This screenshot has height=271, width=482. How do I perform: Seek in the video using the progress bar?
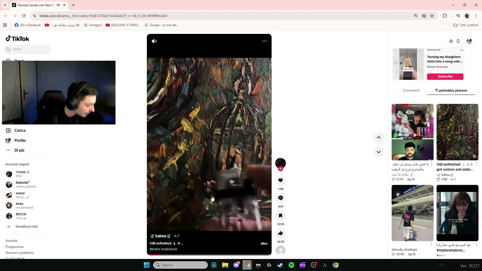point(209,254)
